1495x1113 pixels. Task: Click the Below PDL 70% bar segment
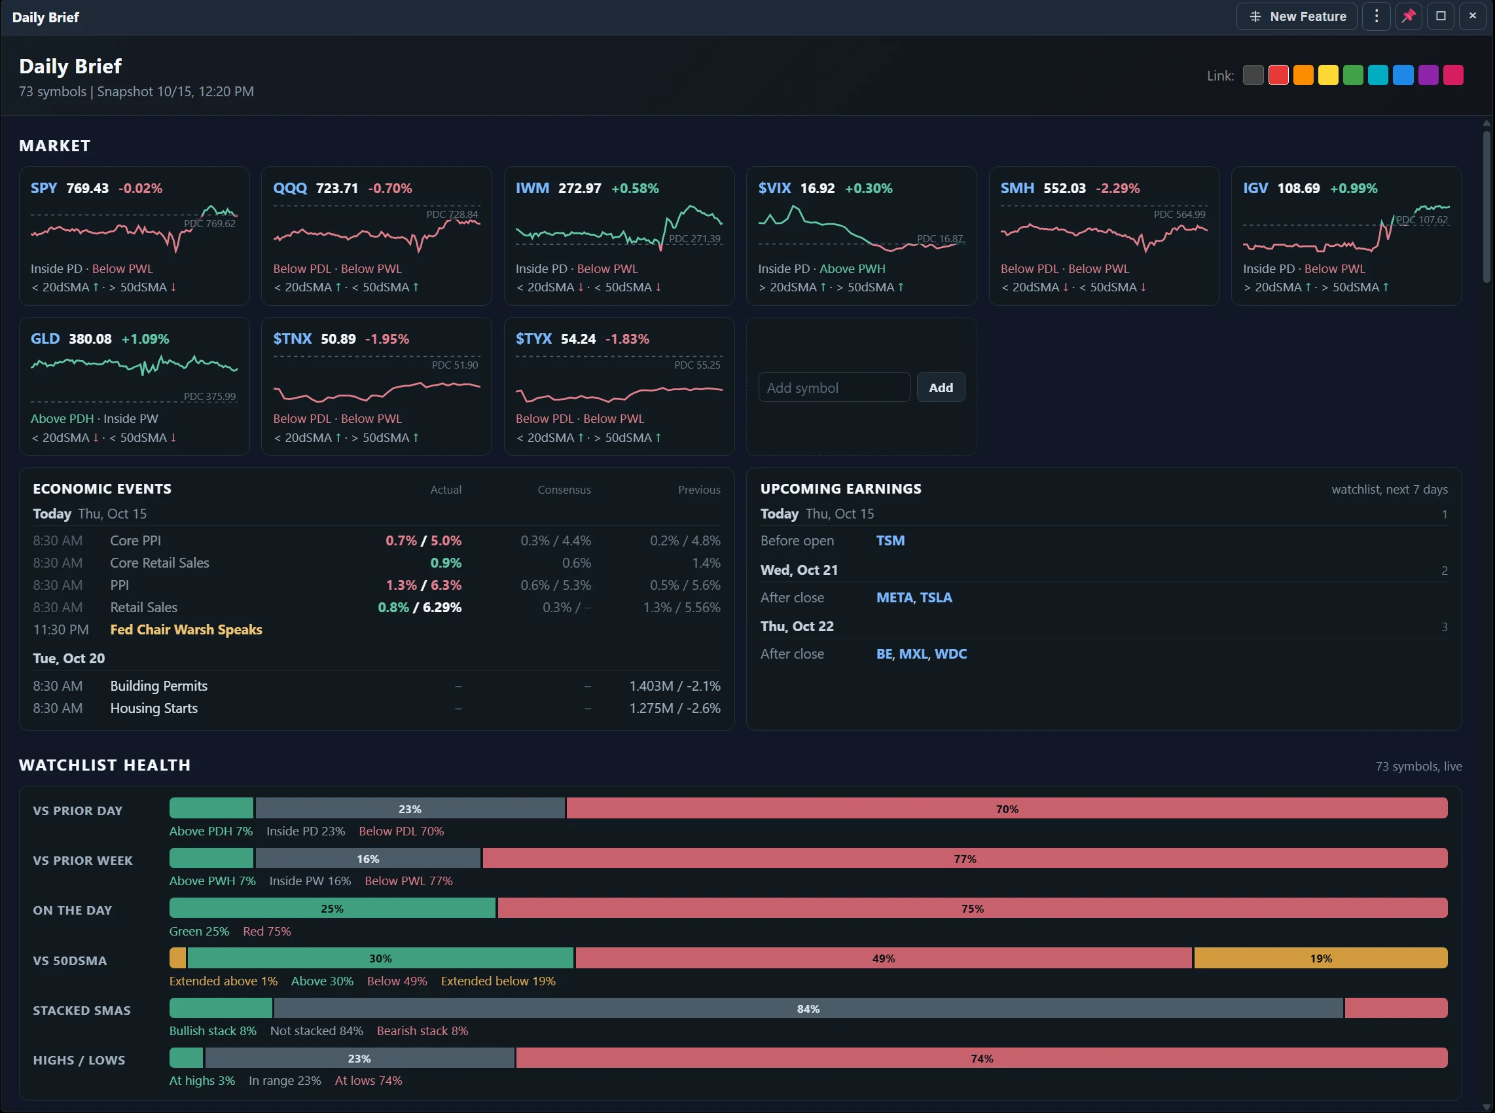click(1007, 809)
